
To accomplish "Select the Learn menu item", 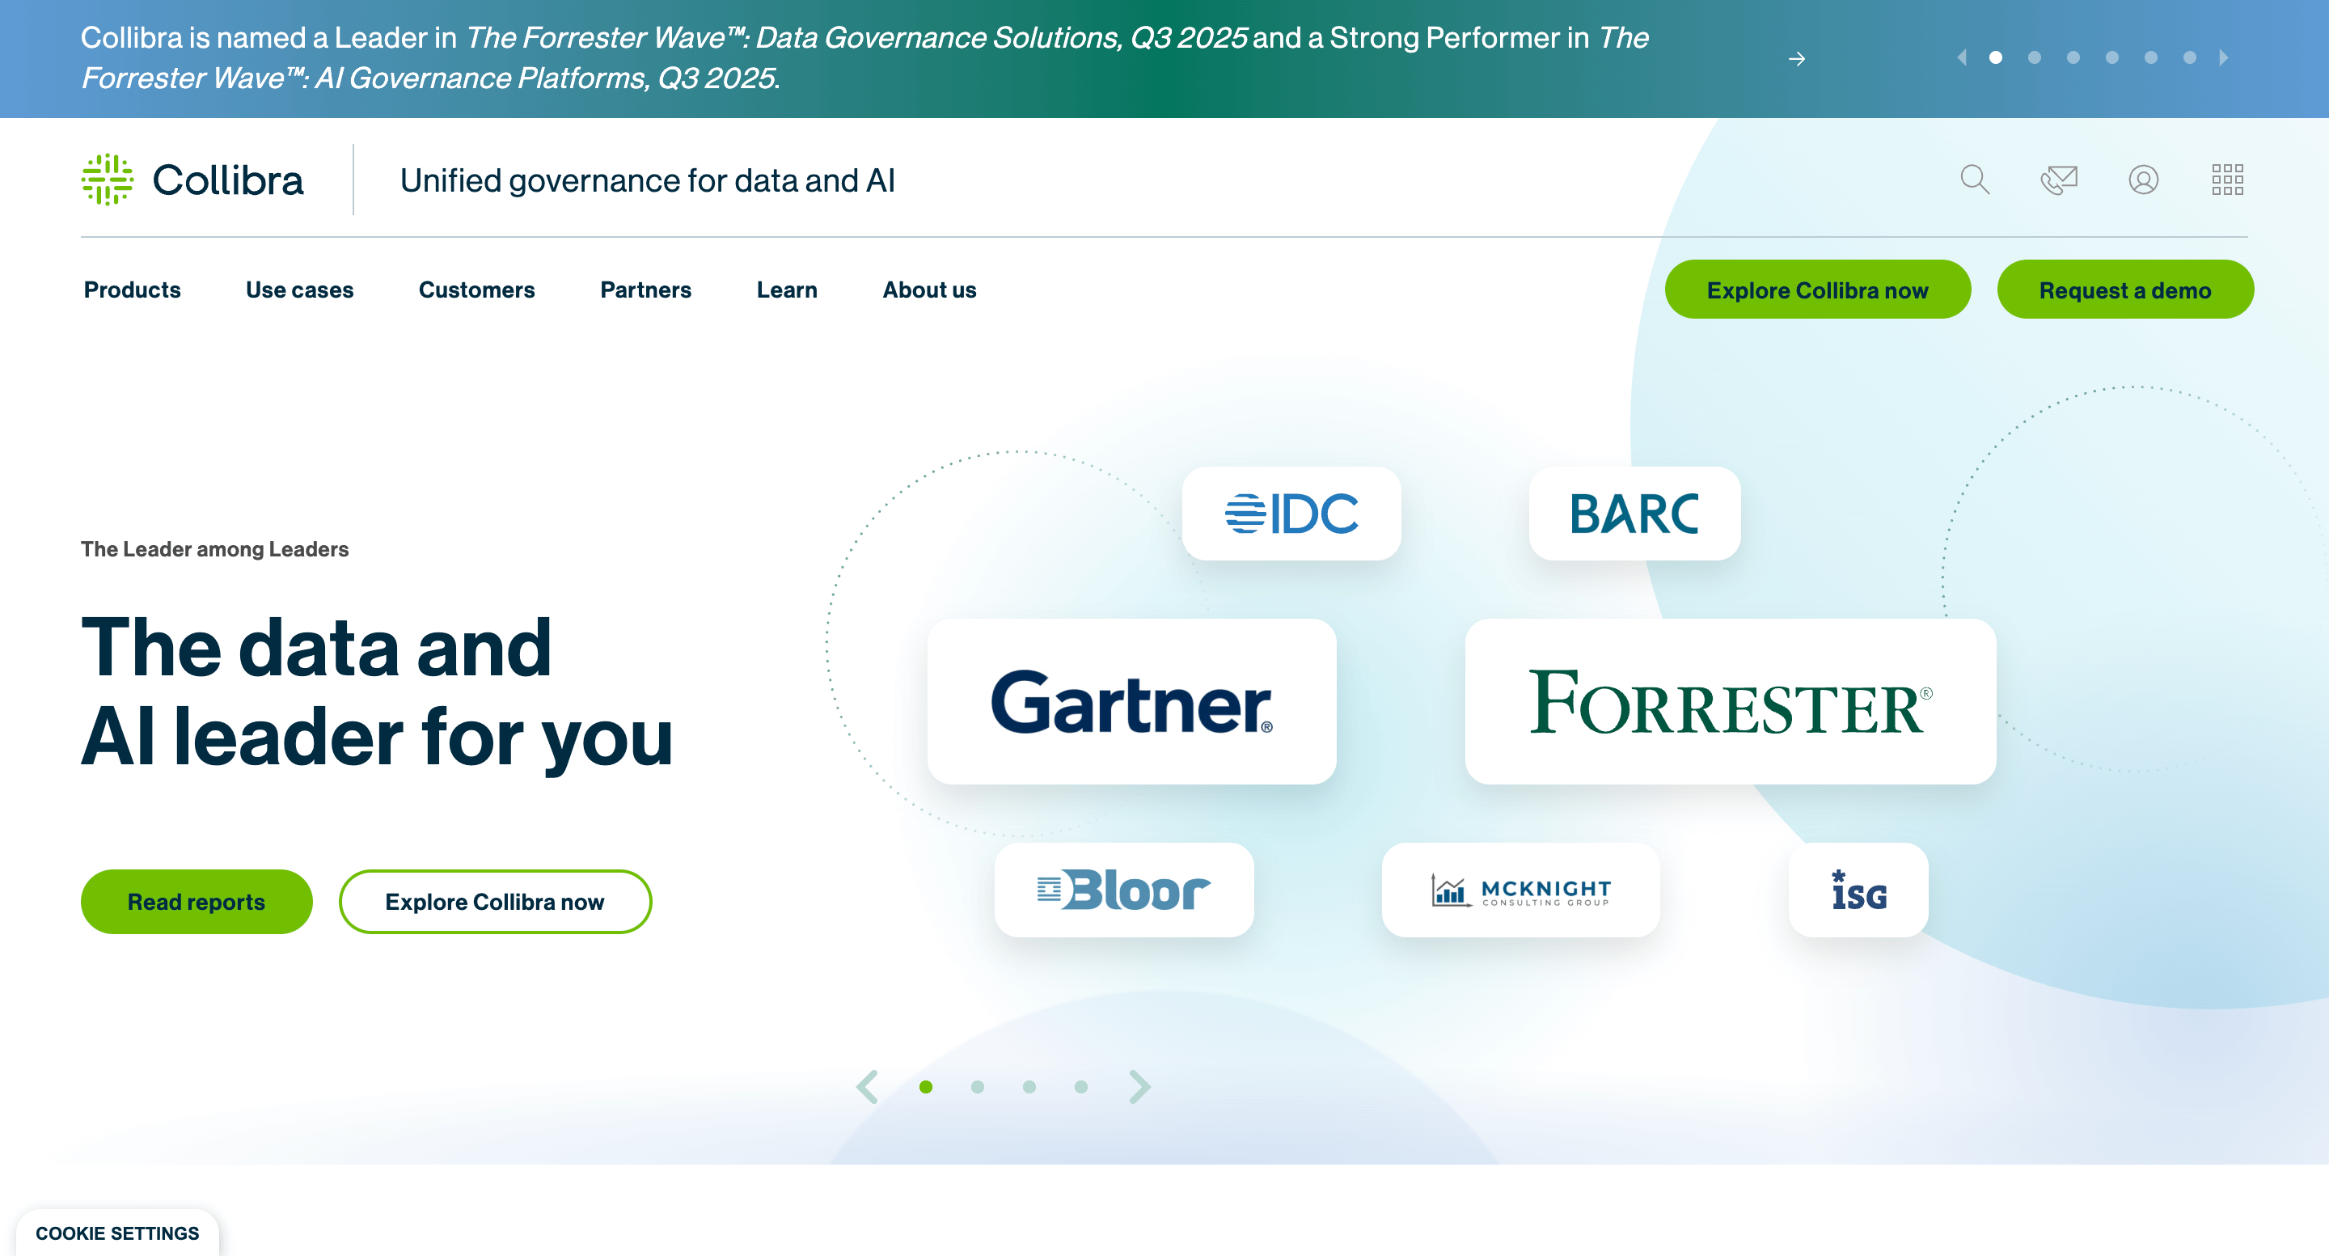I will pos(787,290).
